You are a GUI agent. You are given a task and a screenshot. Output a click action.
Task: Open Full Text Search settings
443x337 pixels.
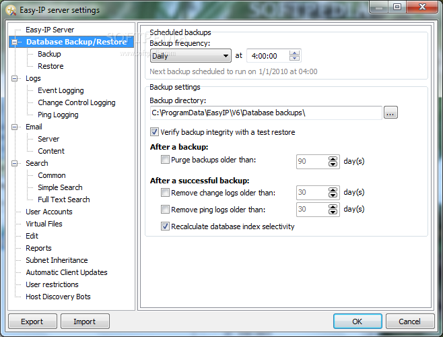tap(64, 200)
